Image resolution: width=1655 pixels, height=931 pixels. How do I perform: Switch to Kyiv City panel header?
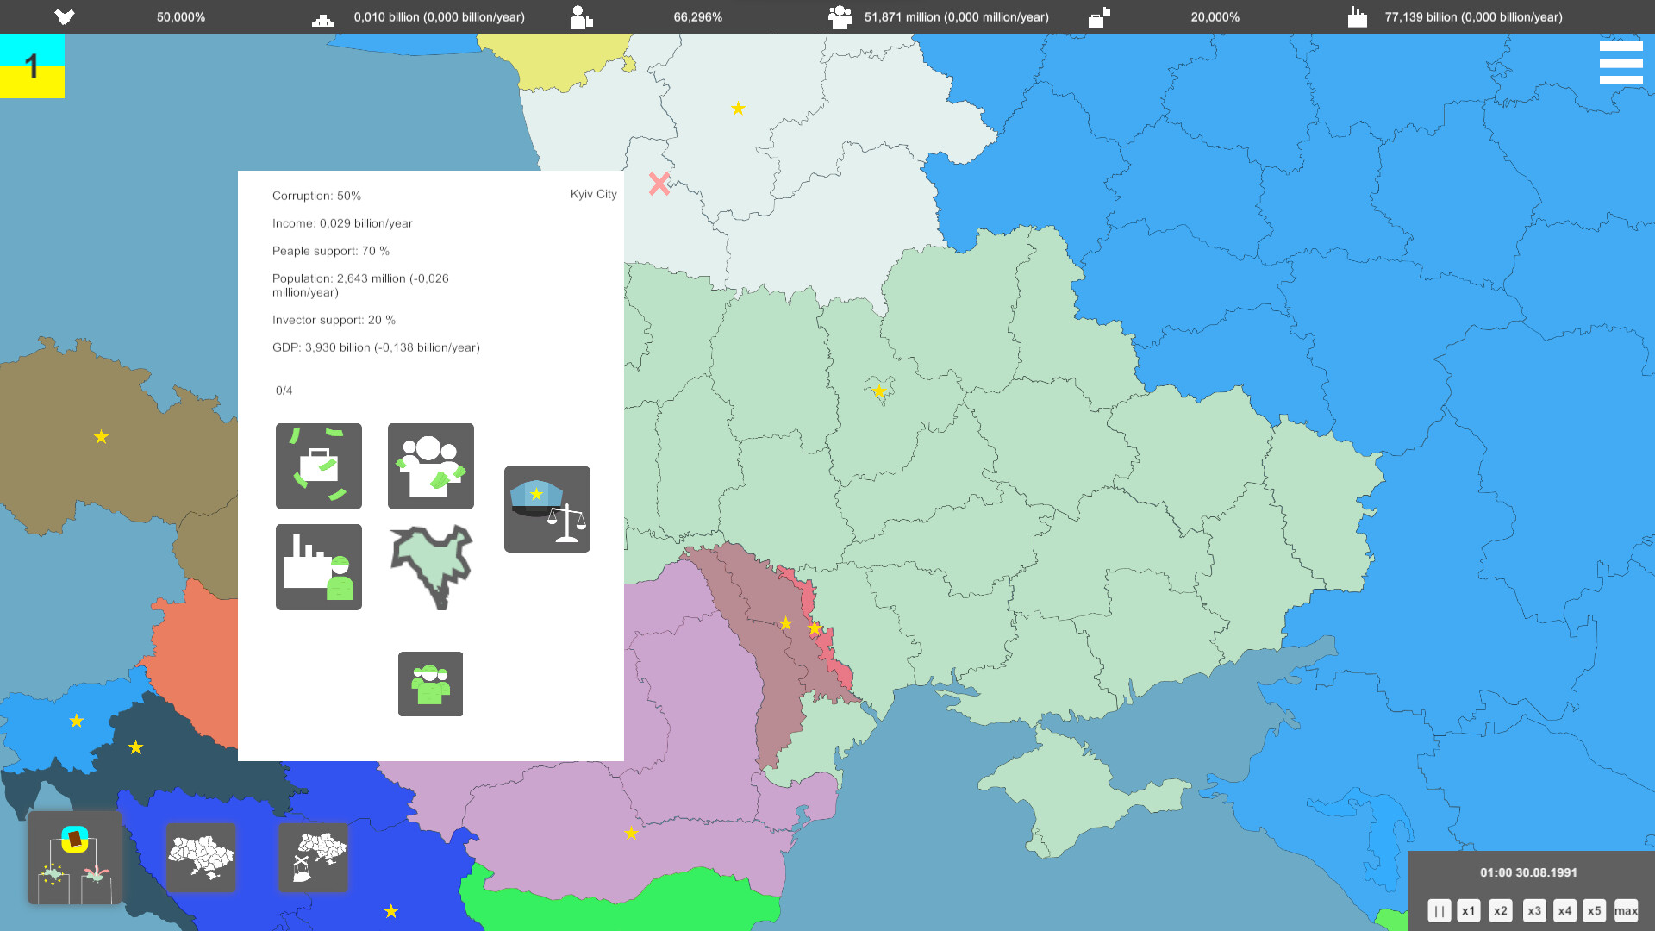pyautogui.click(x=594, y=195)
